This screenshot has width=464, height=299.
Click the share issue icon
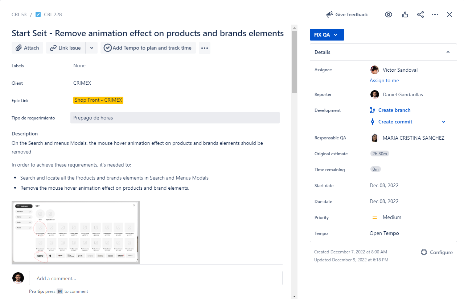click(x=420, y=14)
